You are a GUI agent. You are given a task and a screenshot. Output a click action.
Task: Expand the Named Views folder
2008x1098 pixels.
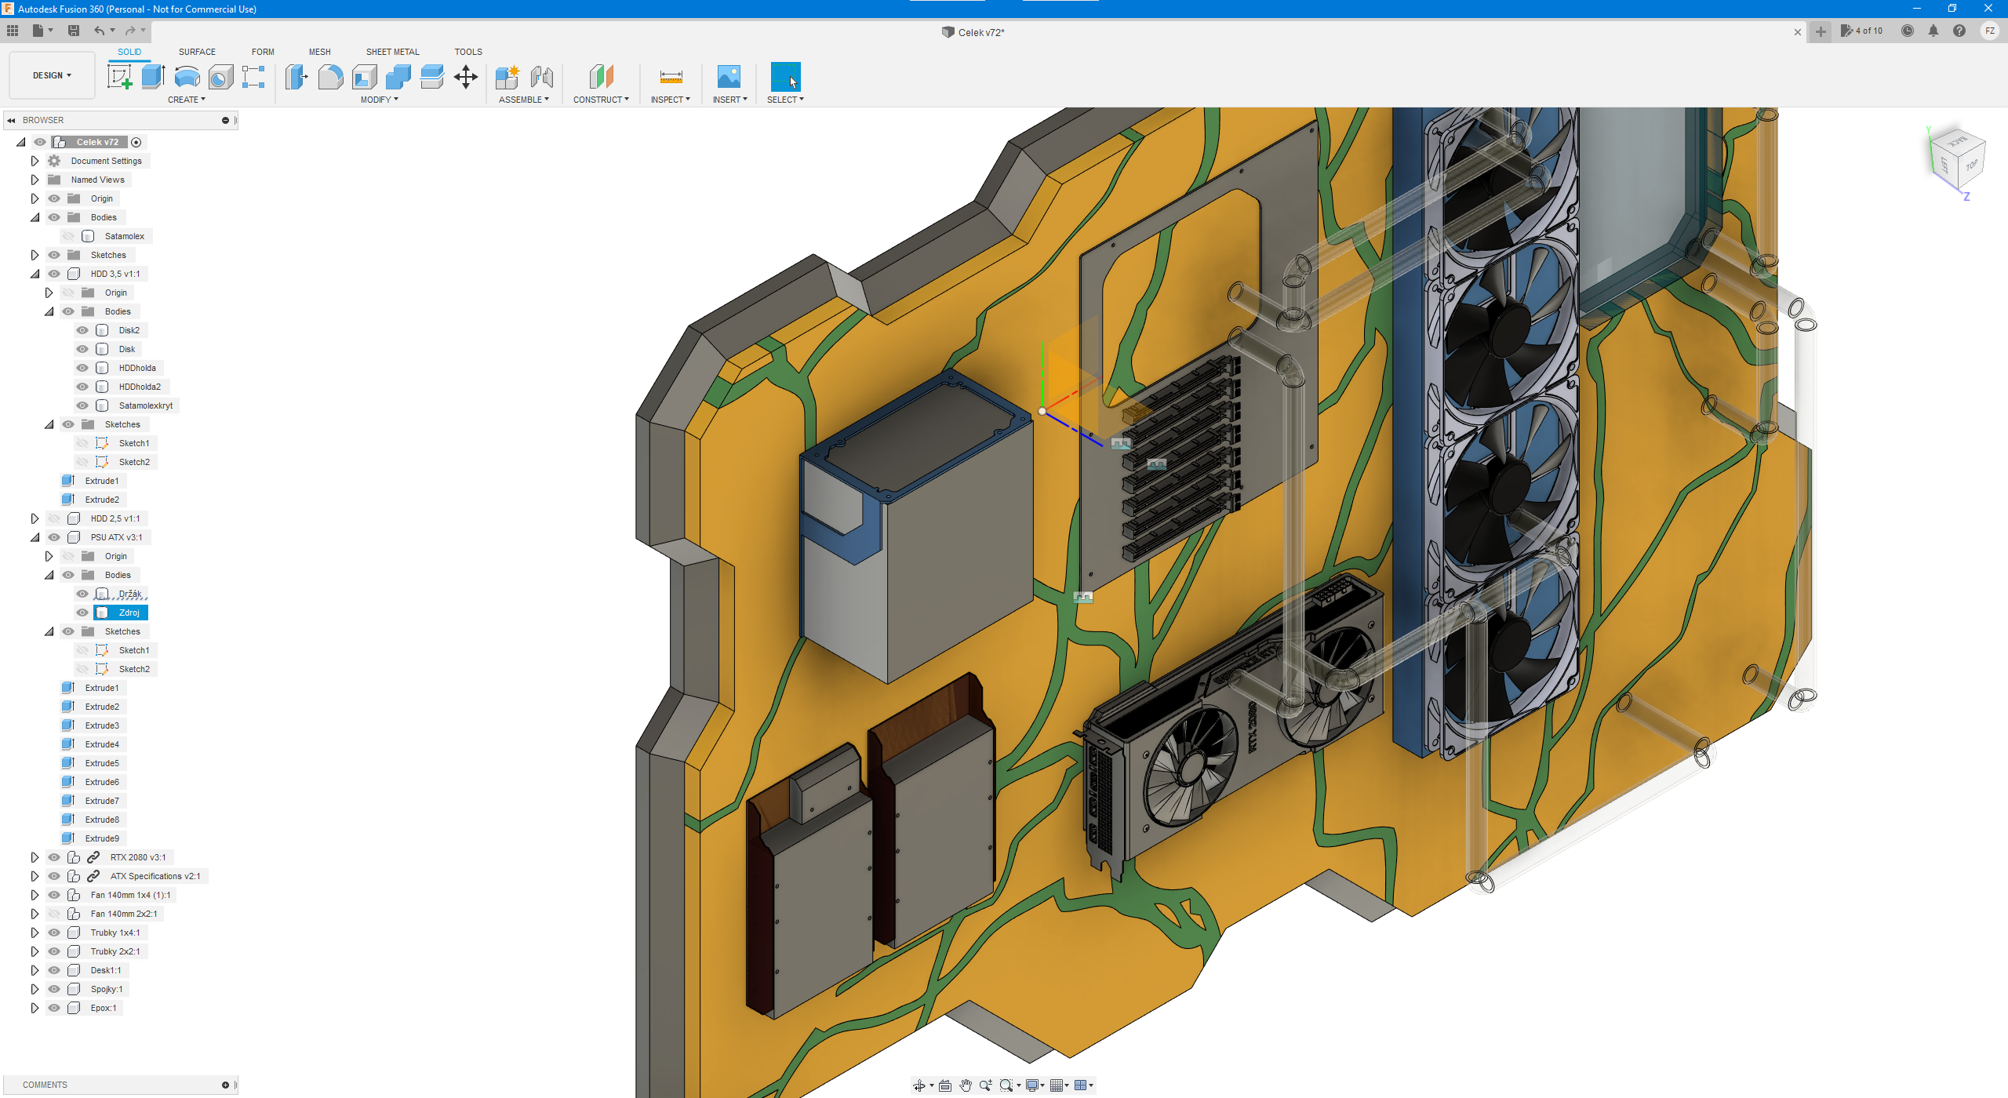pyautogui.click(x=35, y=180)
